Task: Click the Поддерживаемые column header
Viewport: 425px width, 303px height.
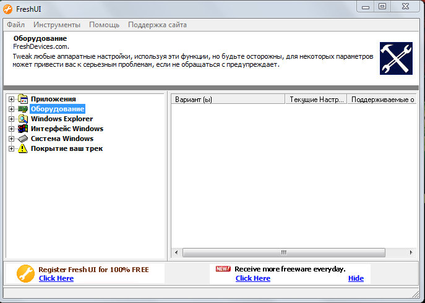Action: coord(382,99)
